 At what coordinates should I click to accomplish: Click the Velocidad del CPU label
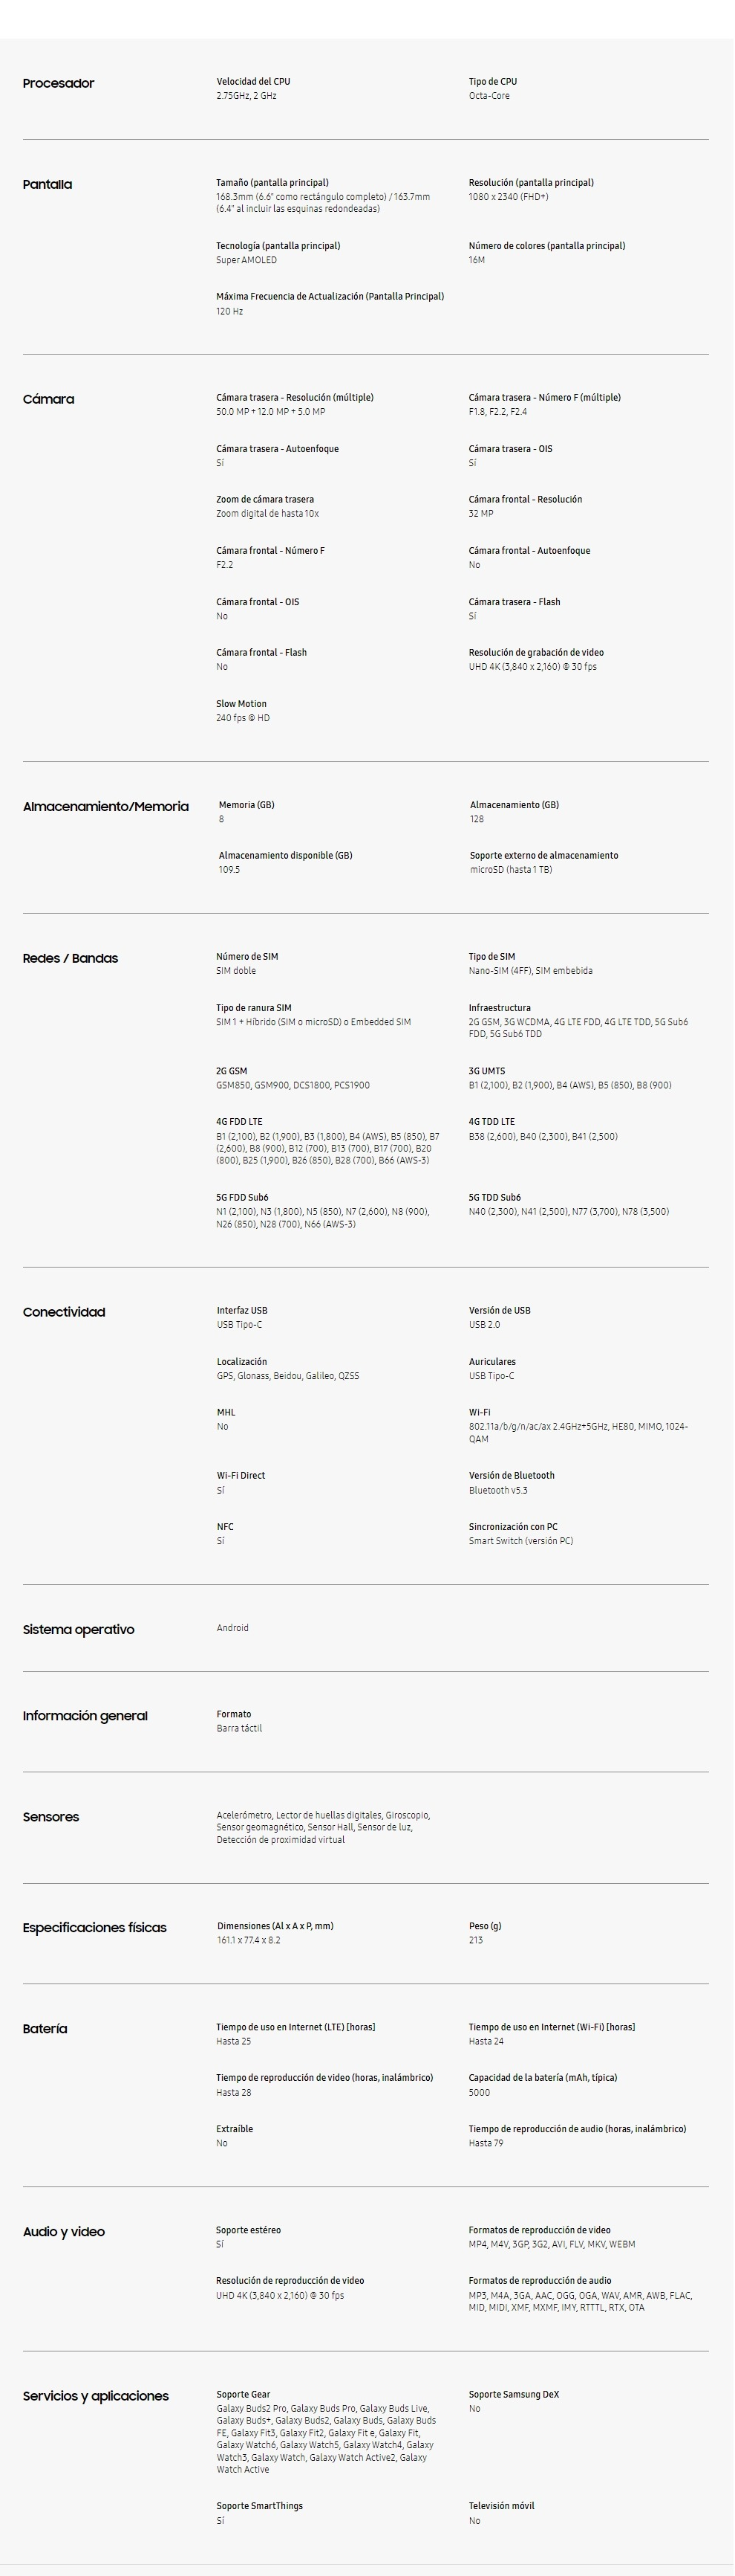(252, 82)
